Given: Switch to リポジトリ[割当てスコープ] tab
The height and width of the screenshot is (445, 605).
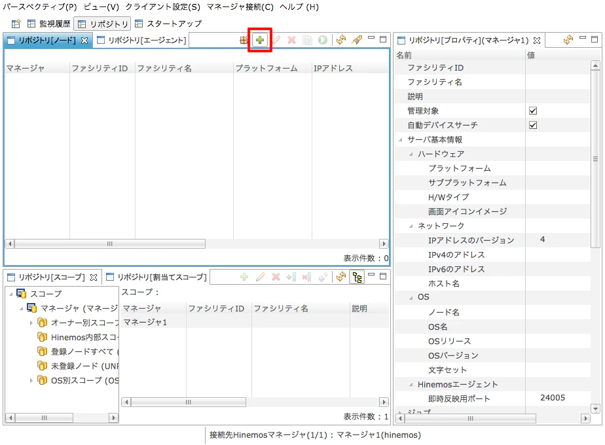Looking at the screenshot, I should [x=156, y=277].
